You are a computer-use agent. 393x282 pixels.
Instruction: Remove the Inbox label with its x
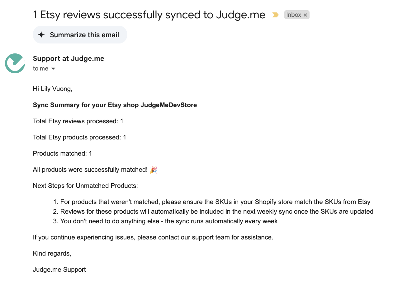coord(305,15)
